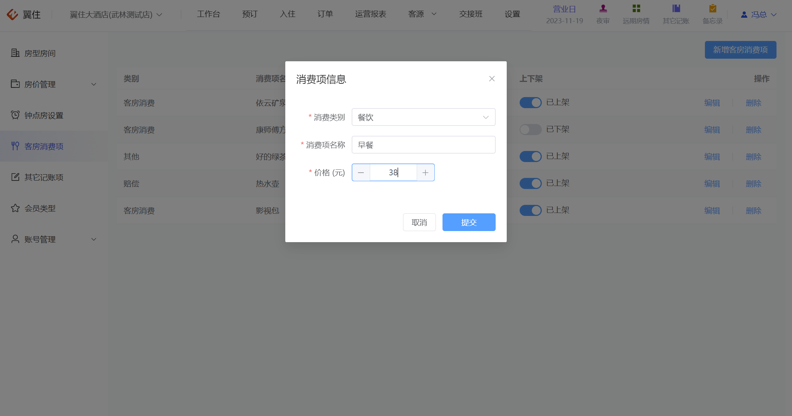Expand the 账号管理 sidebar chevron
This screenshot has height=416, width=792.
click(94, 239)
